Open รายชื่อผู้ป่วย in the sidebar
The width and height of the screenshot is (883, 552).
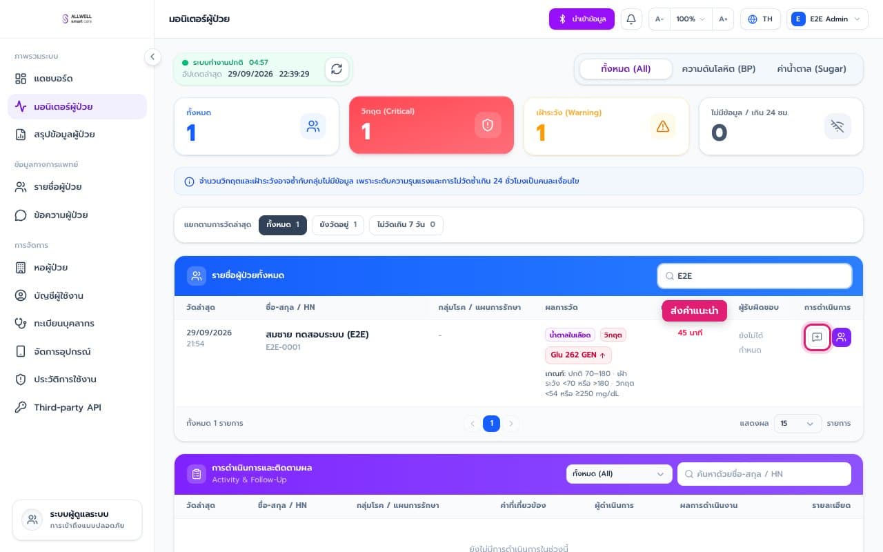(x=77, y=187)
